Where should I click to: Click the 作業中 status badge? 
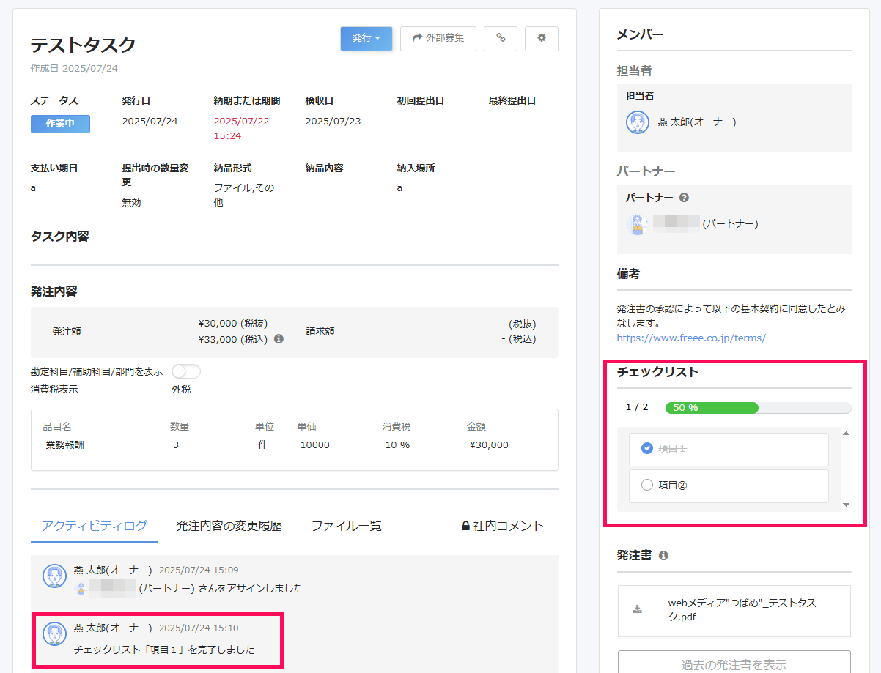pyautogui.click(x=60, y=124)
